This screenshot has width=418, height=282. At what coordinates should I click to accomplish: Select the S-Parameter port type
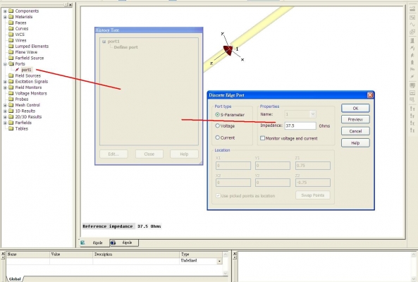[x=218, y=115]
